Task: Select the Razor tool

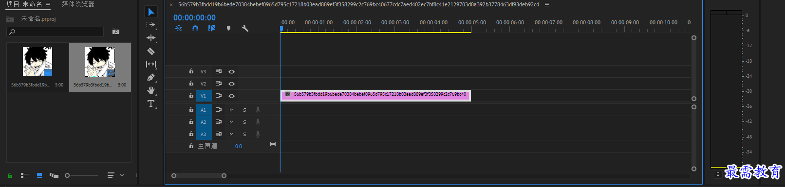Action: pos(151,51)
